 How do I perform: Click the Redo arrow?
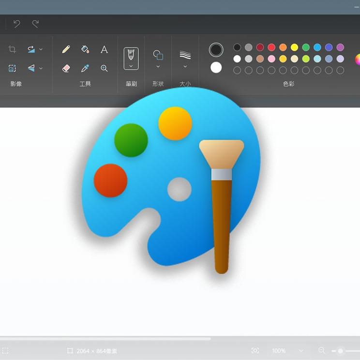point(35,24)
